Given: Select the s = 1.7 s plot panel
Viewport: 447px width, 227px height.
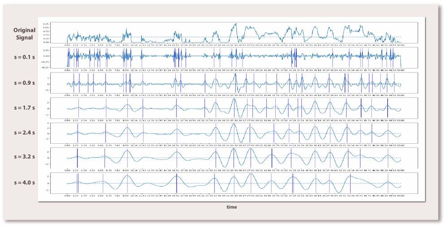Looking at the screenshot, I should tap(233, 108).
